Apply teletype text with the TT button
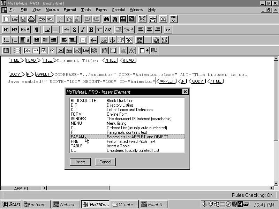279x209 pixels. pyautogui.click(x=100, y=30)
